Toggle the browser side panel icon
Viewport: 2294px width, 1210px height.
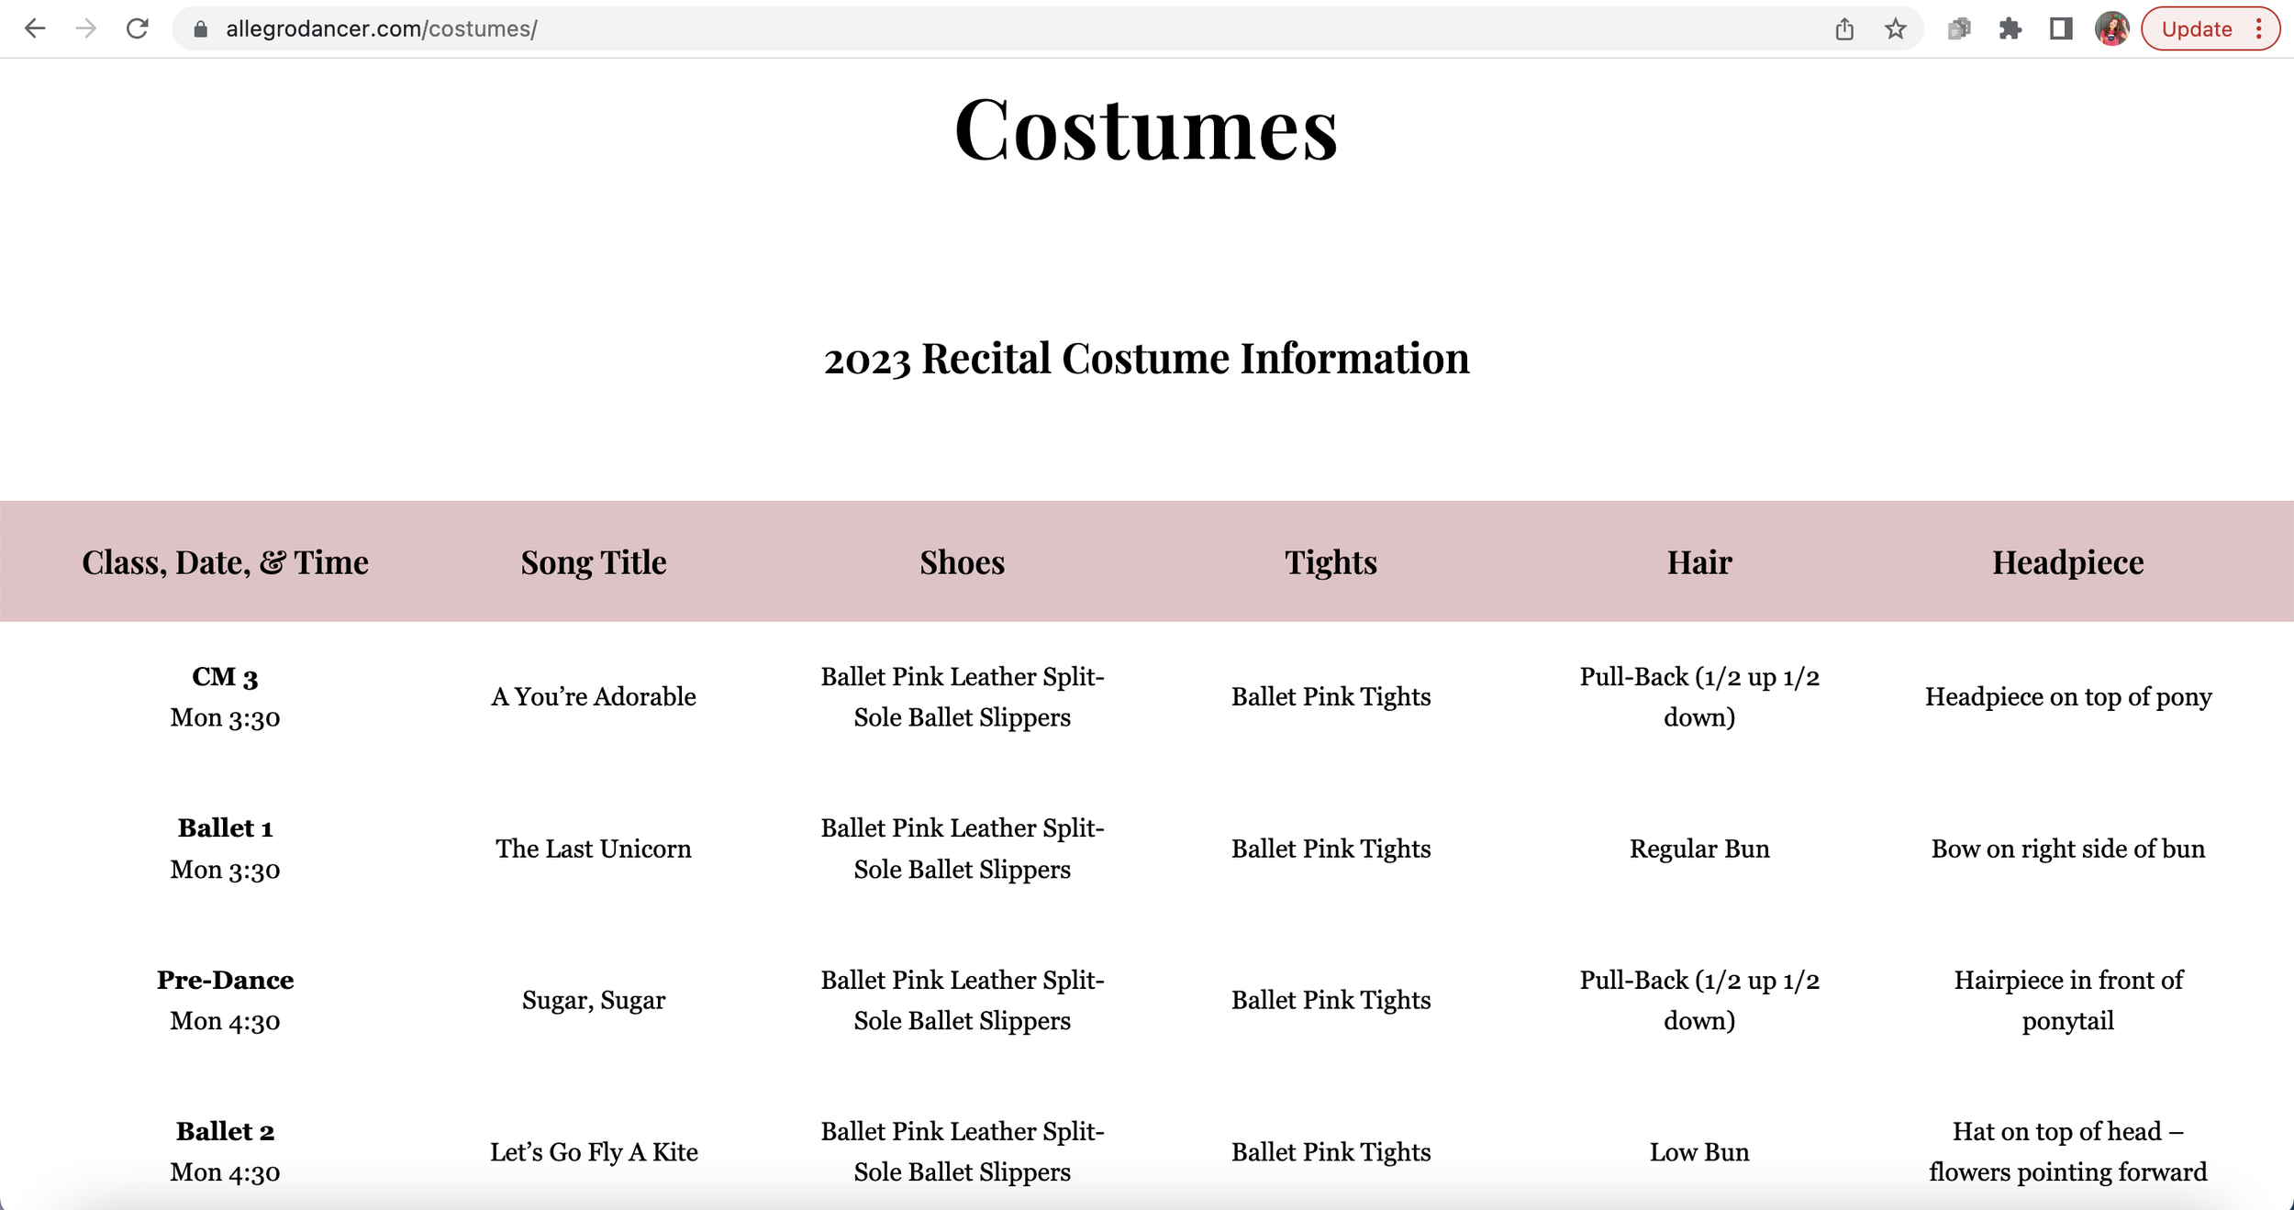point(2061,29)
